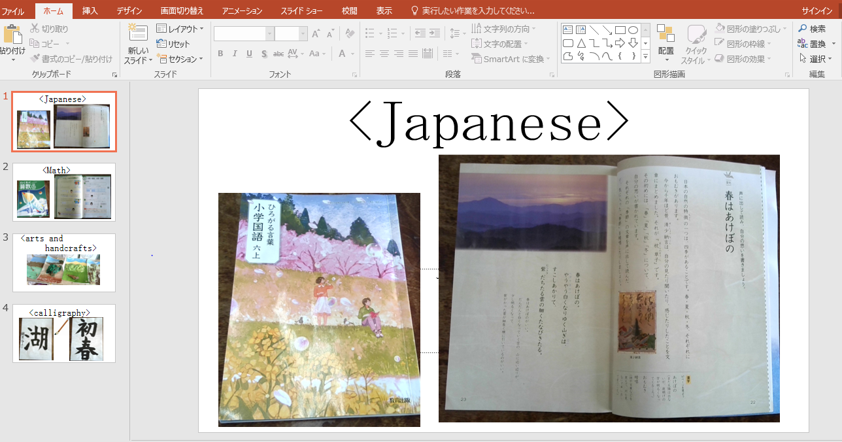Select the down block arrow shape
The width and height of the screenshot is (842, 442).
(633, 43)
